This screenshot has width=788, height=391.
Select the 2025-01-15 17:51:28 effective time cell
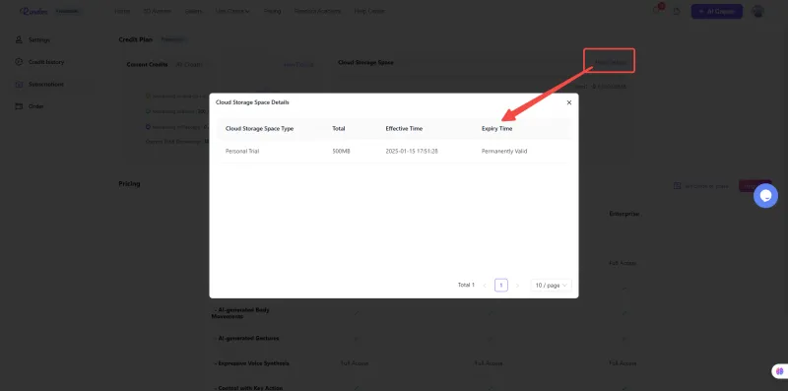[412, 151]
